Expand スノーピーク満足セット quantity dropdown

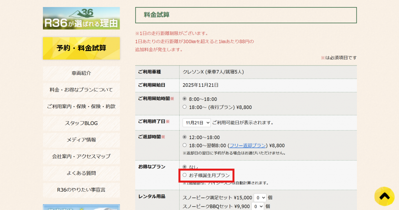260,198
